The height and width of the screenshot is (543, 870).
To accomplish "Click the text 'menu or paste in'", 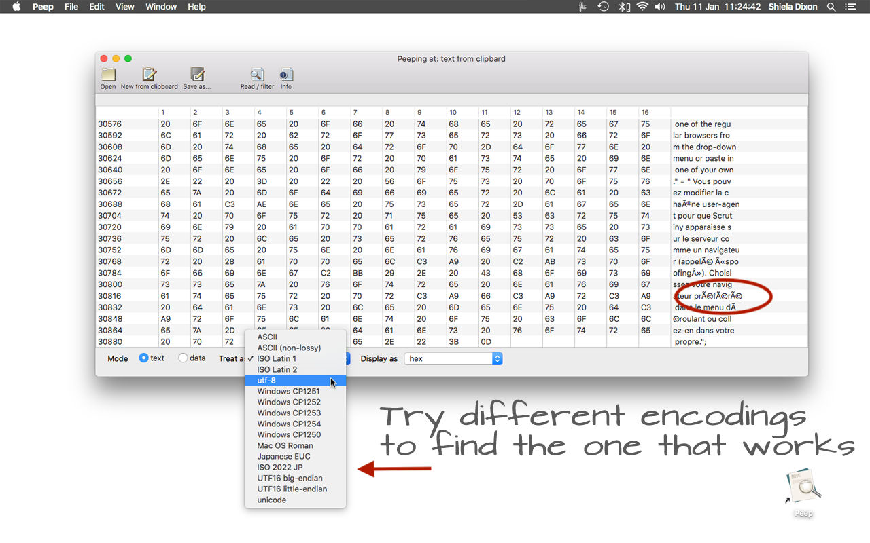I will [x=703, y=159].
